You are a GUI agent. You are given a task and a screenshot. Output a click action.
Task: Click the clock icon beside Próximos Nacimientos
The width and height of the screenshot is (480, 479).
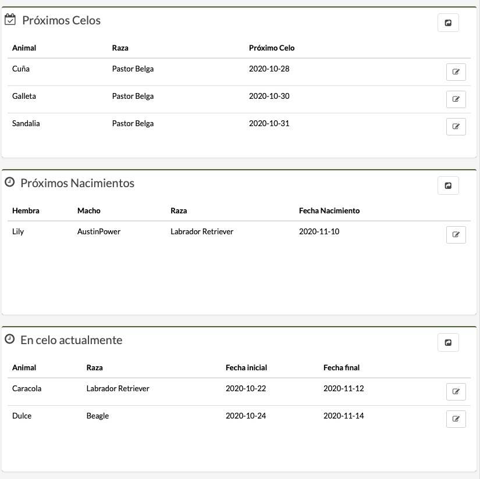click(9, 183)
